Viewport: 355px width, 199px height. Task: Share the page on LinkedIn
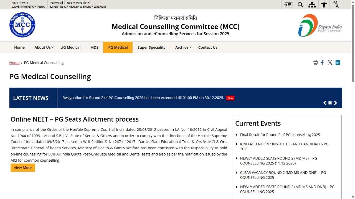click(x=338, y=62)
